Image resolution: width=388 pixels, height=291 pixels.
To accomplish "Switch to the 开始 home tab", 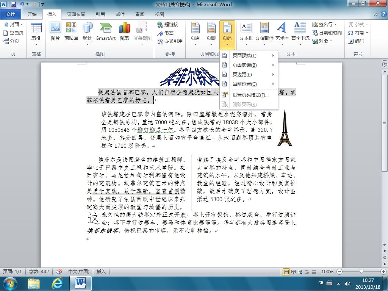I will (x=32, y=14).
